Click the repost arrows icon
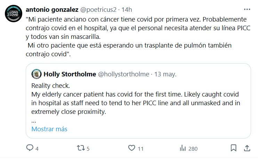Viewport: 258px width, 159px height. (x=80, y=148)
